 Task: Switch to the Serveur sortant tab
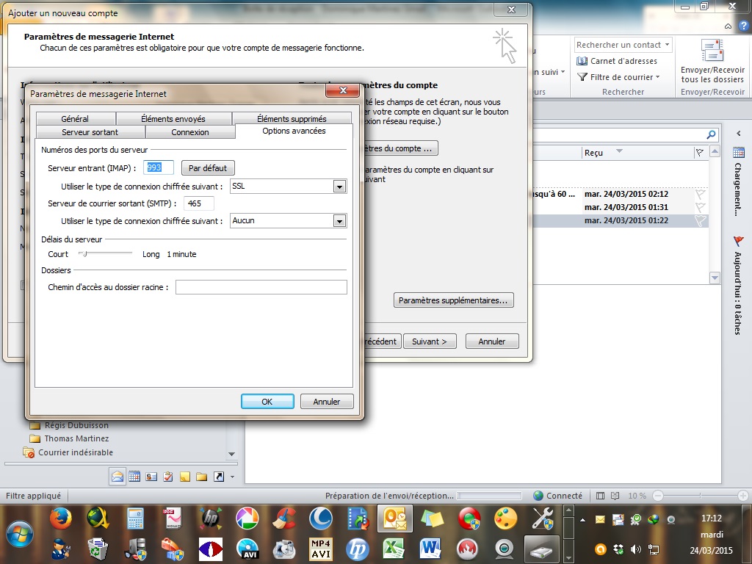(90, 132)
